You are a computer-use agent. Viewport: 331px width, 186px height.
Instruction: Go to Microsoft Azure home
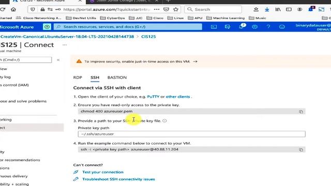(17, 27)
